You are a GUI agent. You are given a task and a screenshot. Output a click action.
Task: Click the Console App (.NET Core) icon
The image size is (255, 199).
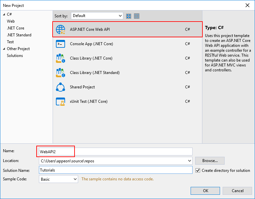61,44
